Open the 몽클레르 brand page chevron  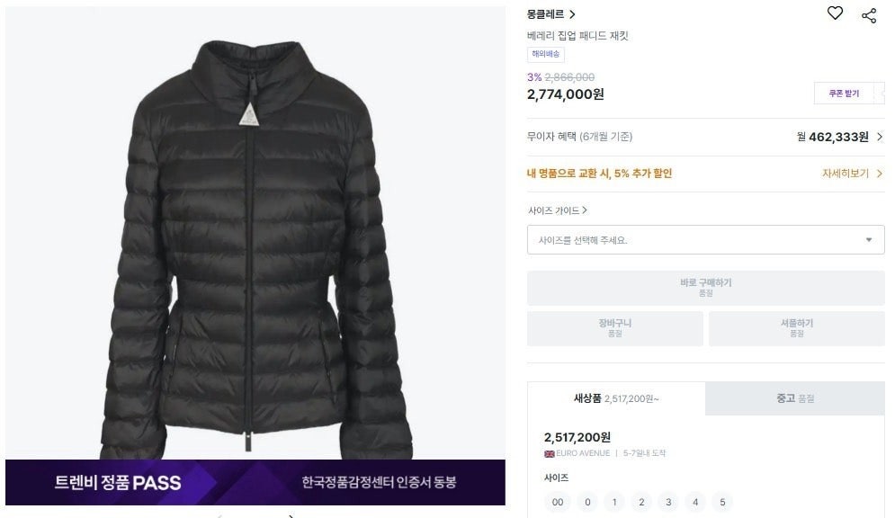tap(572, 14)
